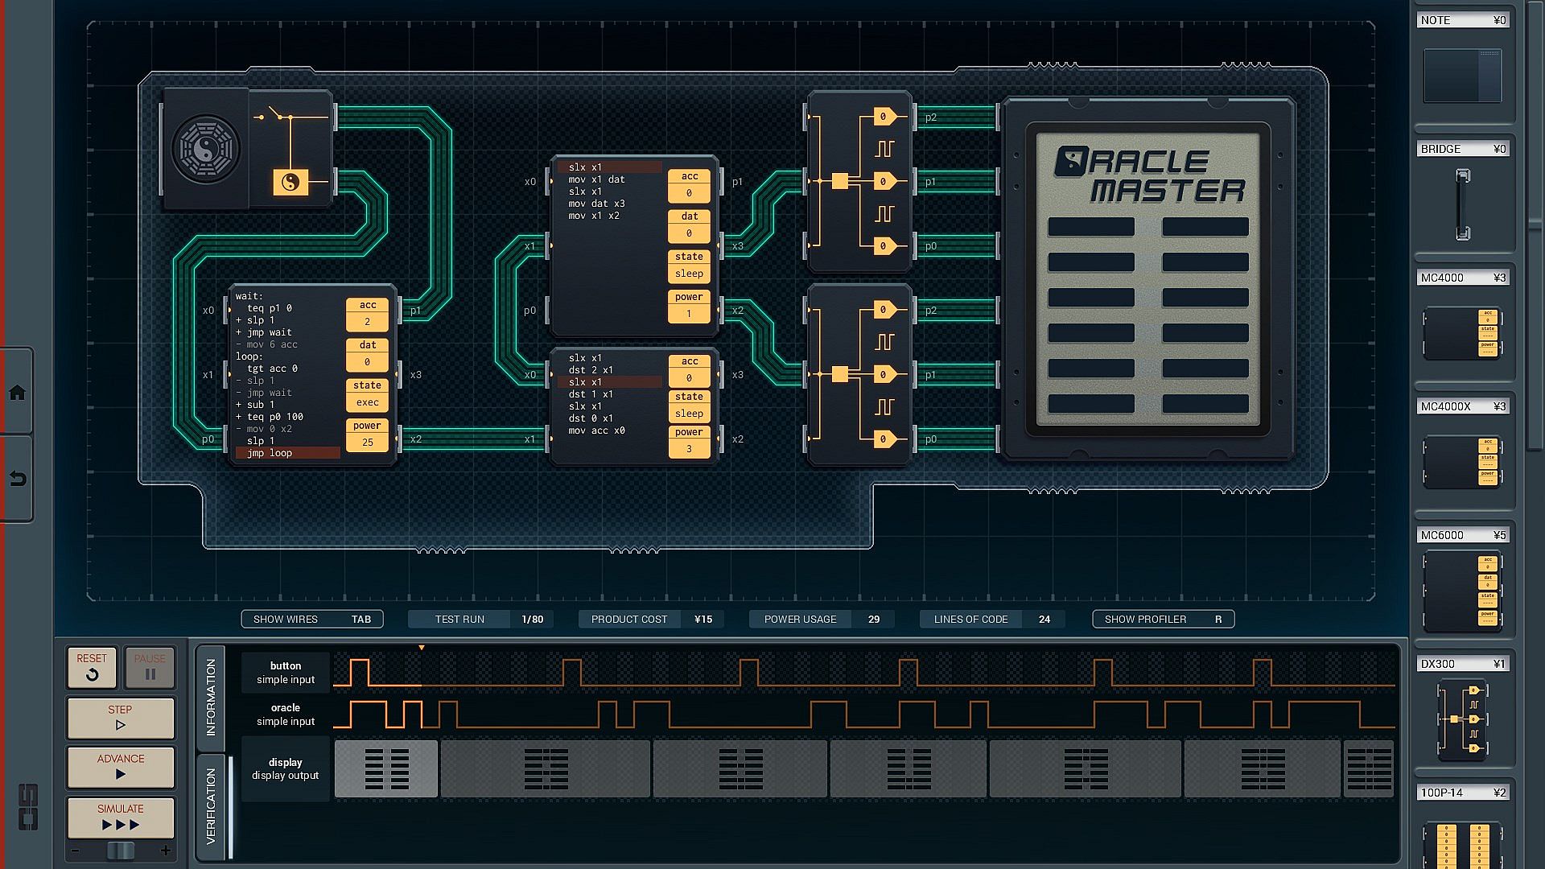Switch to the VERIFICATION vertical tab

pyautogui.click(x=211, y=805)
